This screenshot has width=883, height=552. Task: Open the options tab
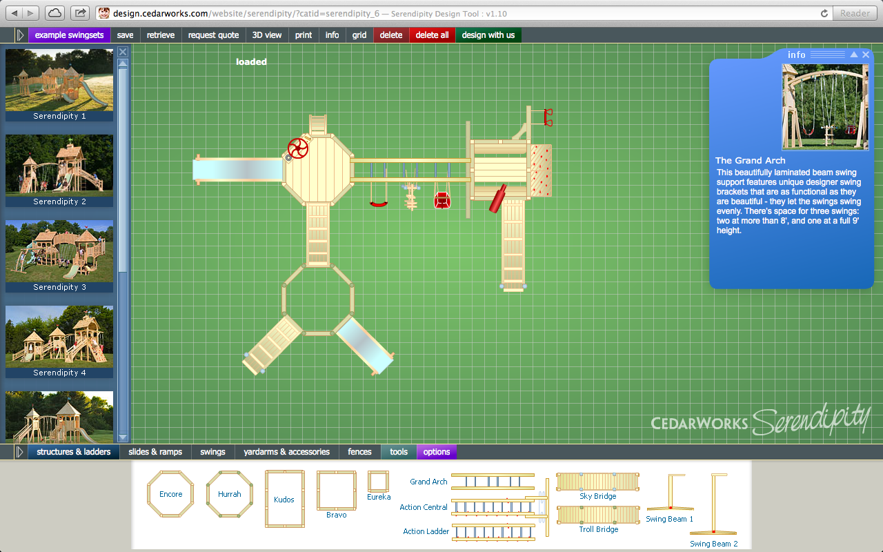point(437,452)
